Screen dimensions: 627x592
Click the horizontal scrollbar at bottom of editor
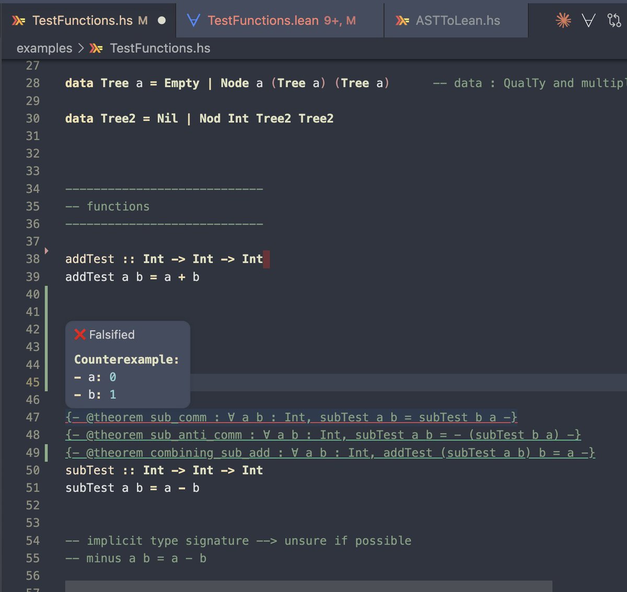tap(308, 586)
